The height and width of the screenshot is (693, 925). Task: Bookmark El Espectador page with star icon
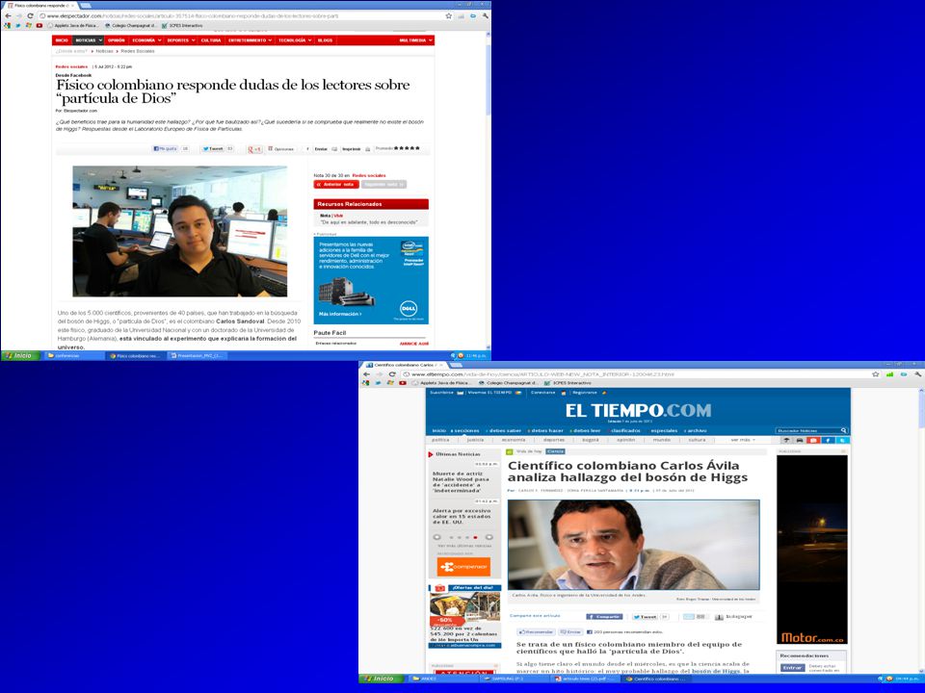click(448, 16)
